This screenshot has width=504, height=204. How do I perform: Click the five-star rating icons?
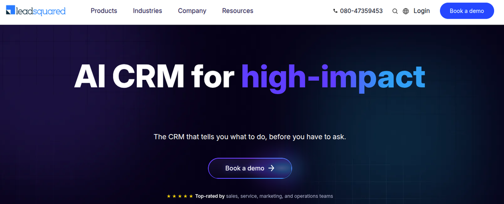[x=180, y=196]
